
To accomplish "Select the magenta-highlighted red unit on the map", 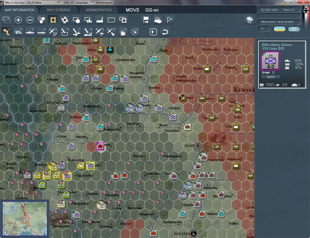I will click(x=100, y=146).
